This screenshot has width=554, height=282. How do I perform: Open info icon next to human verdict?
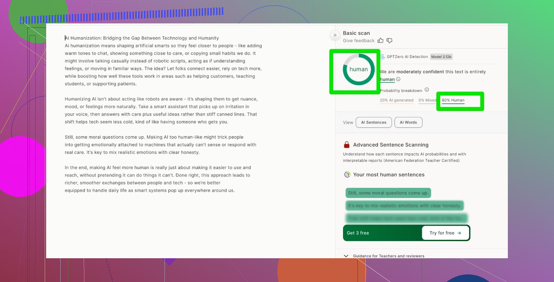(x=398, y=79)
